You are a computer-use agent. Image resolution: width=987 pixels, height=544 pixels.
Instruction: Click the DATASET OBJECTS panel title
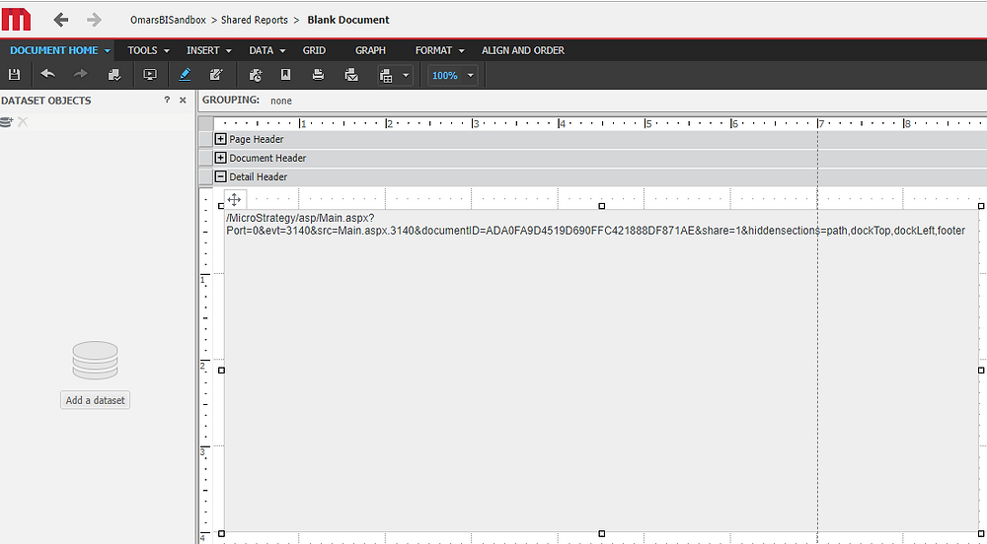coord(46,101)
